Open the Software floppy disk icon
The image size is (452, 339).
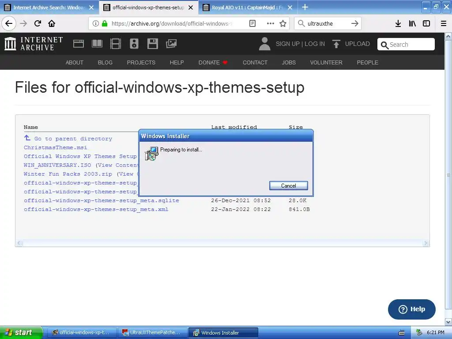click(152, 44)
